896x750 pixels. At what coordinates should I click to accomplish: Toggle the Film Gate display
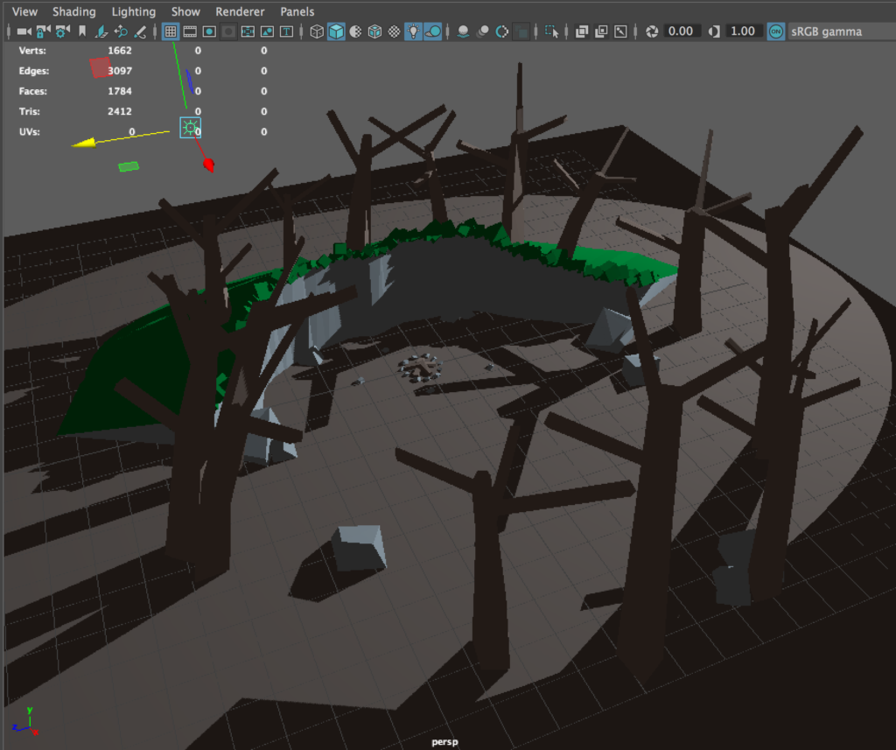[190, 32]
